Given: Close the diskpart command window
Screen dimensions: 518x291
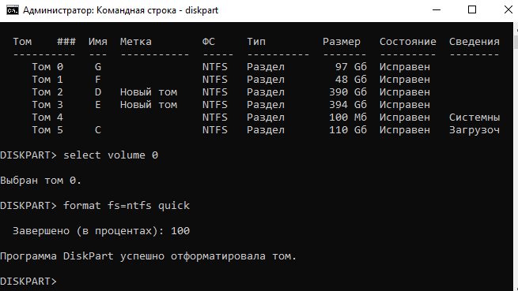Looking at the screenshot, I should coord(509,10).
